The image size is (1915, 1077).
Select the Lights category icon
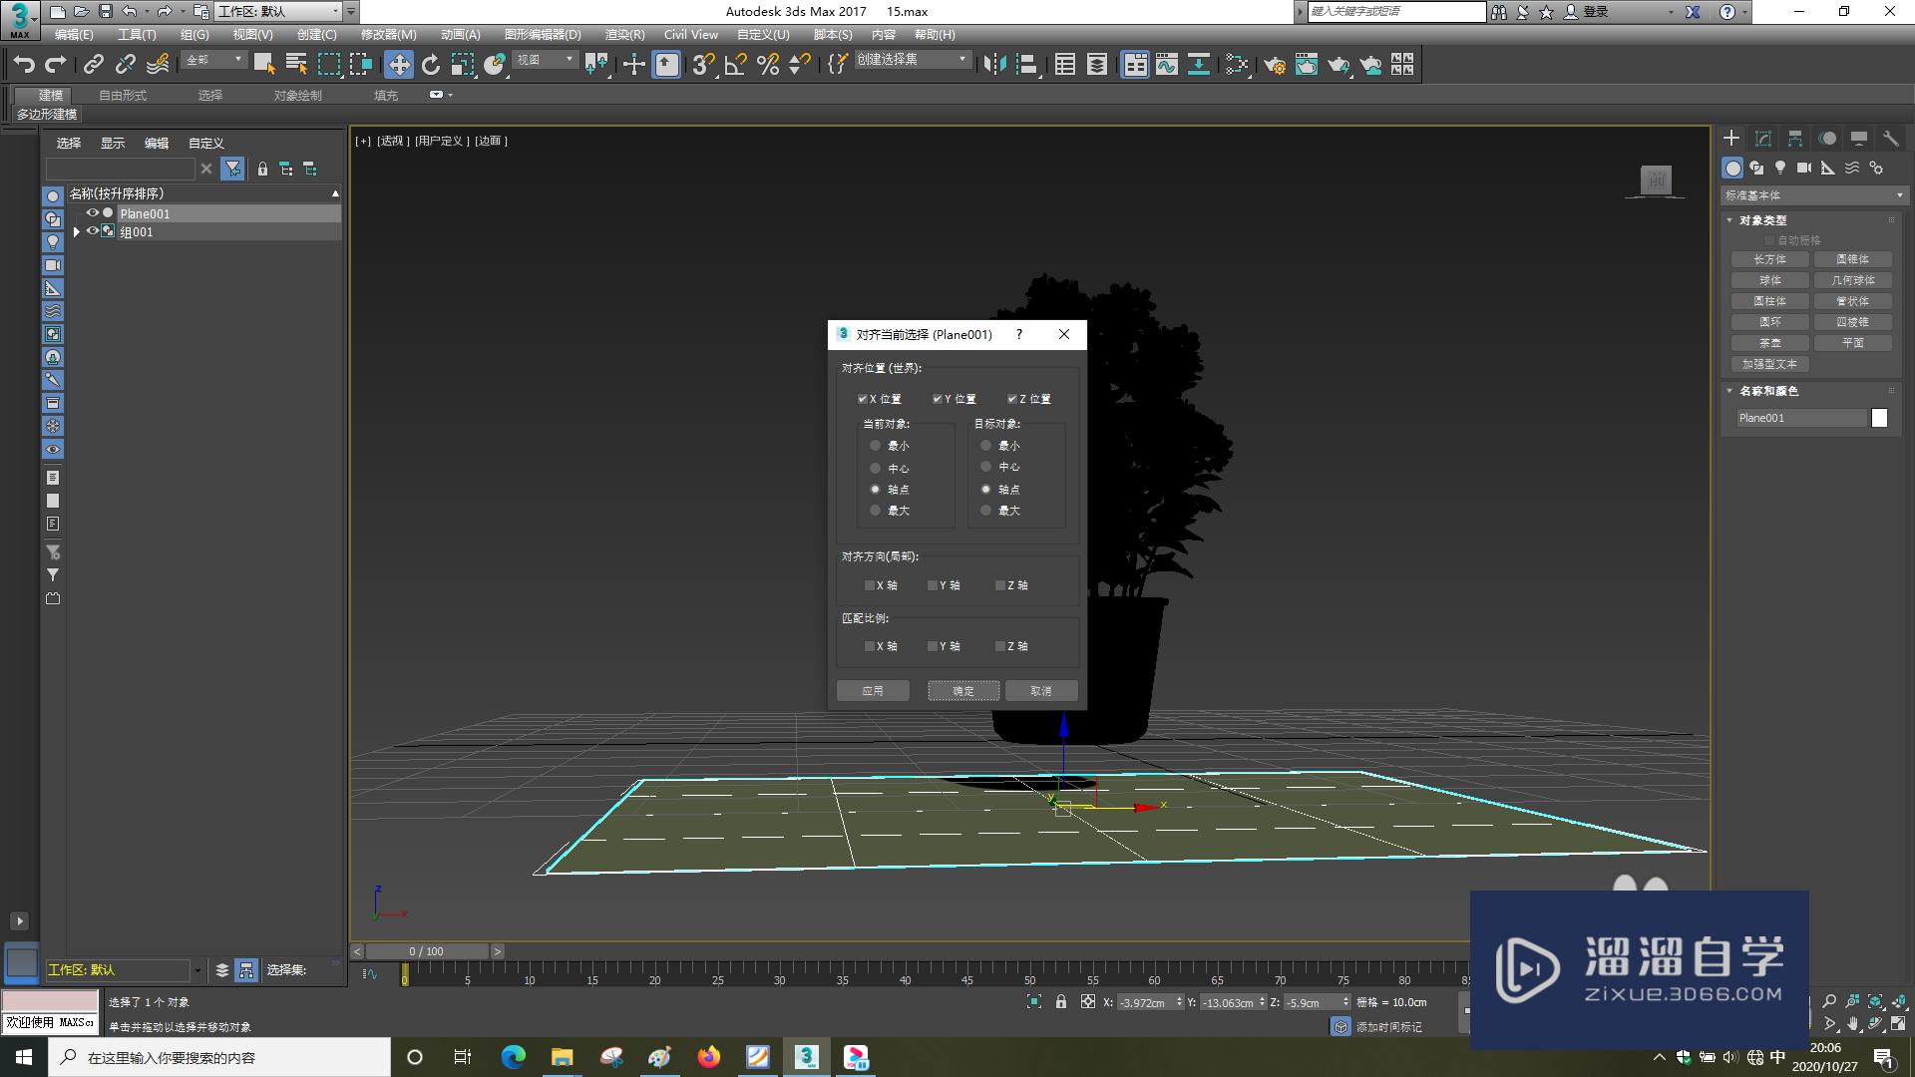1780,168
